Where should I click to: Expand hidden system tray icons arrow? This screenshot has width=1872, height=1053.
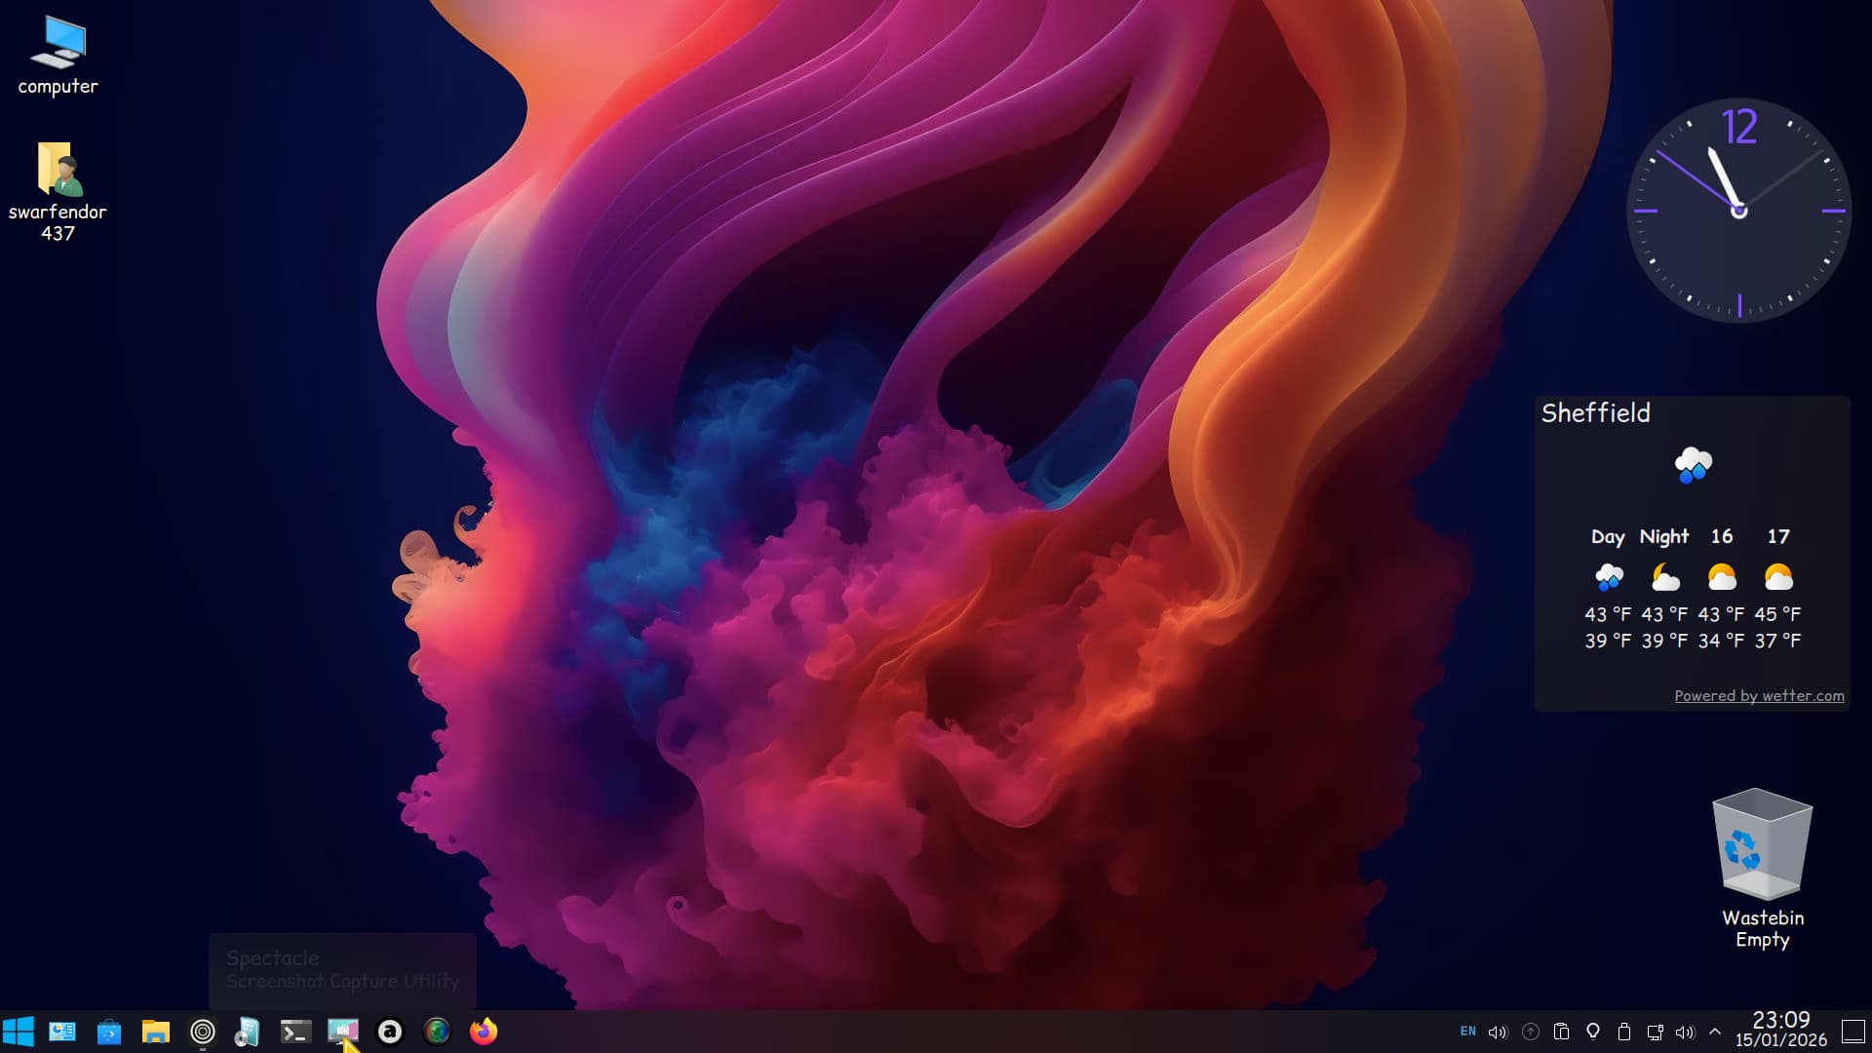tap(1715, 1032)
